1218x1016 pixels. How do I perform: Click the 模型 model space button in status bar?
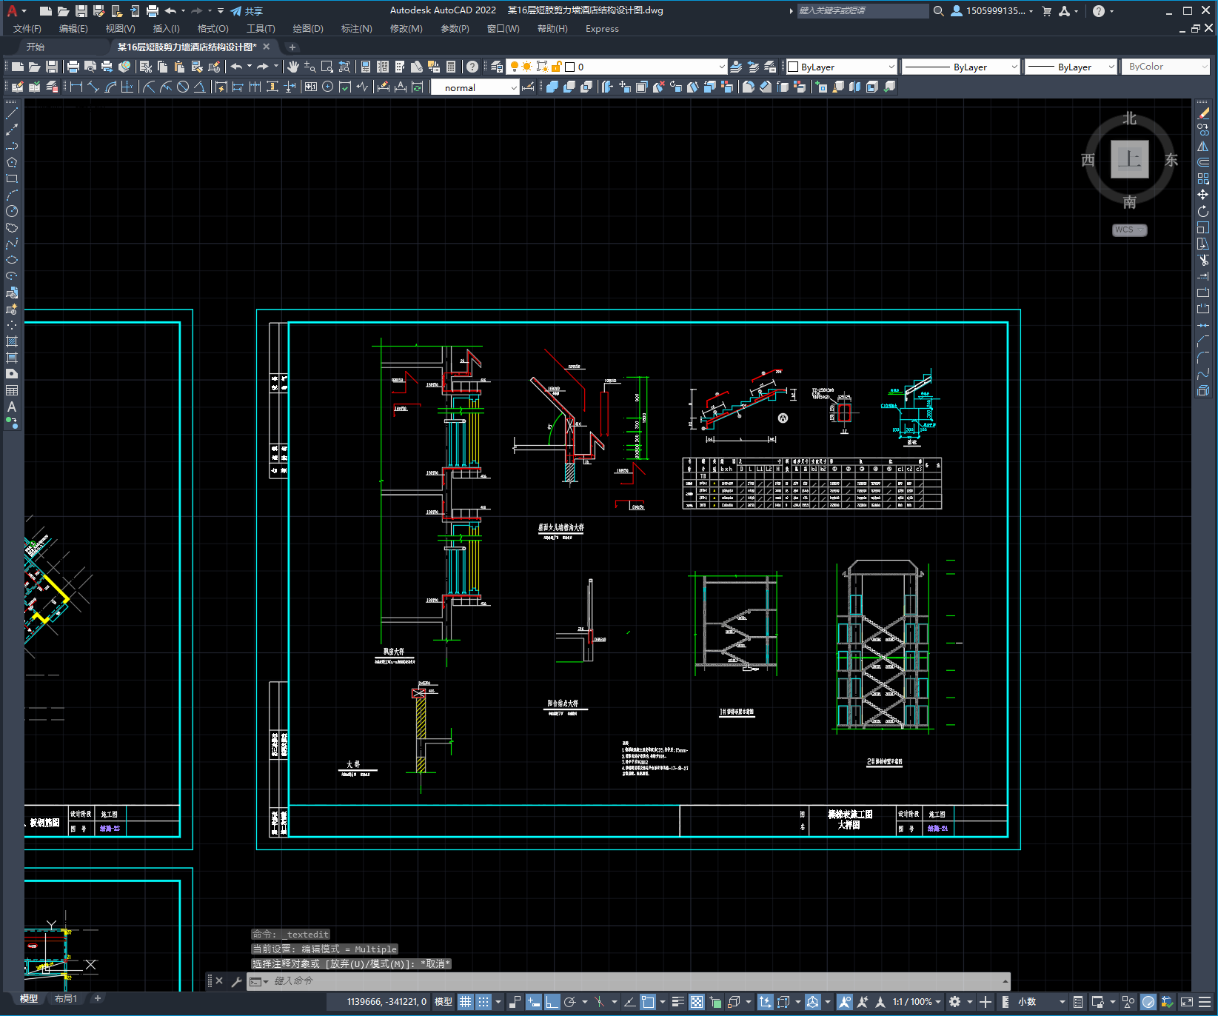click(x=444, y=1002)
